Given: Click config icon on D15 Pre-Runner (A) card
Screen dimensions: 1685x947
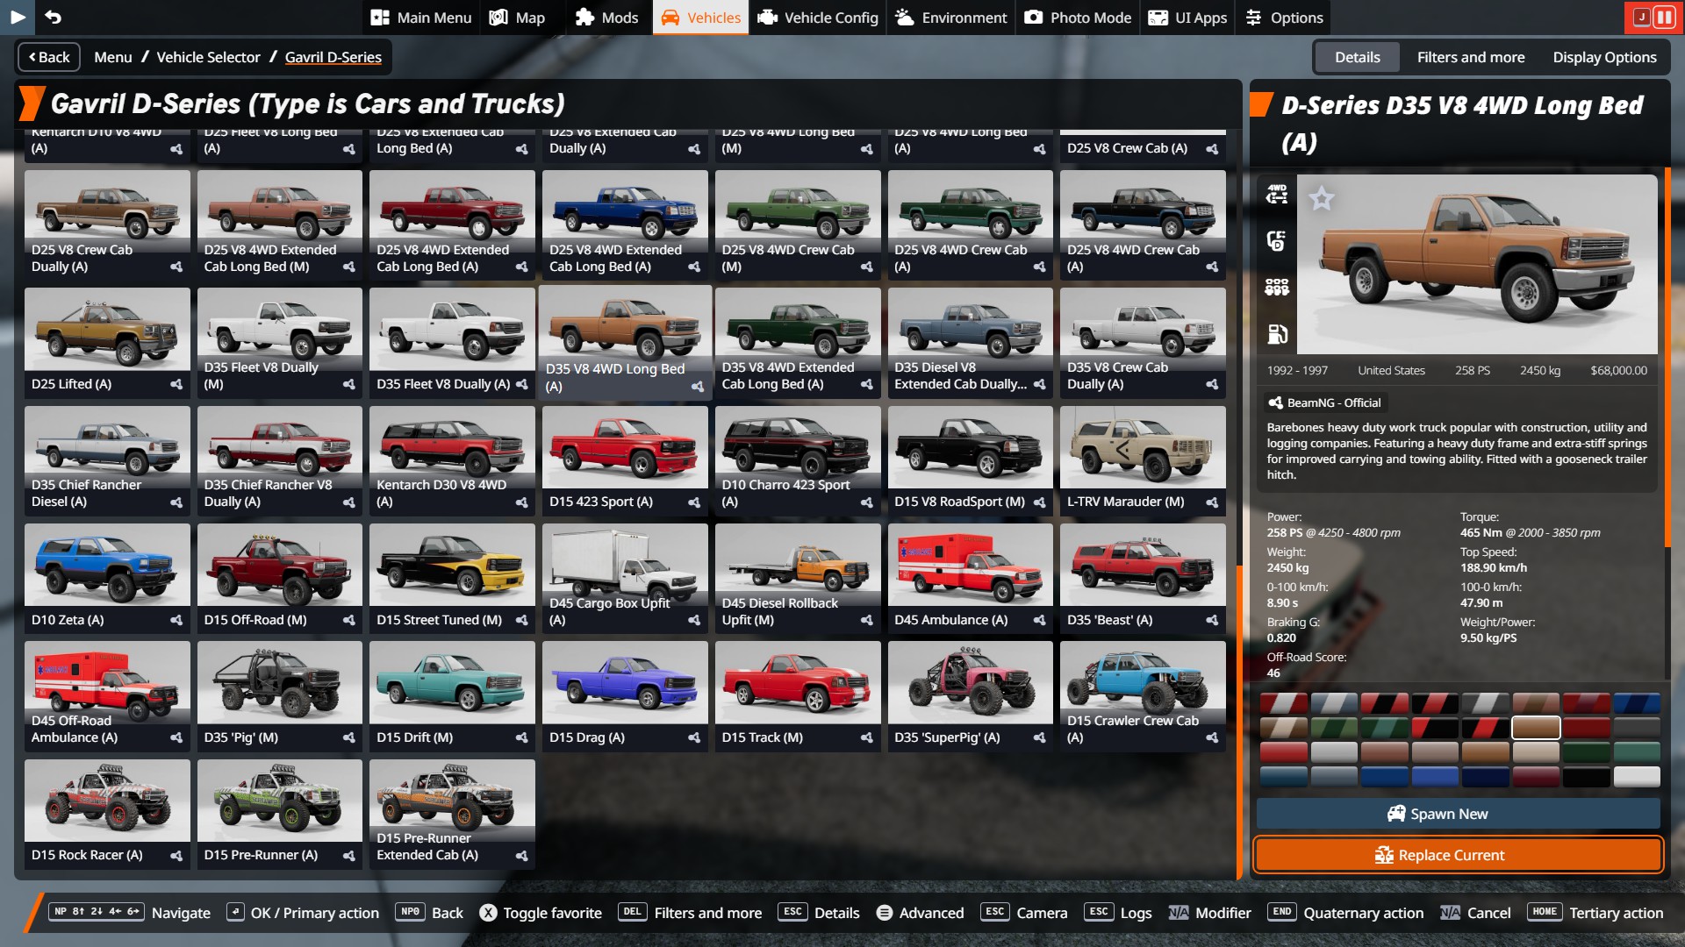Looking at the screenshot, I should pyautogui.click(x=349, y=856).
